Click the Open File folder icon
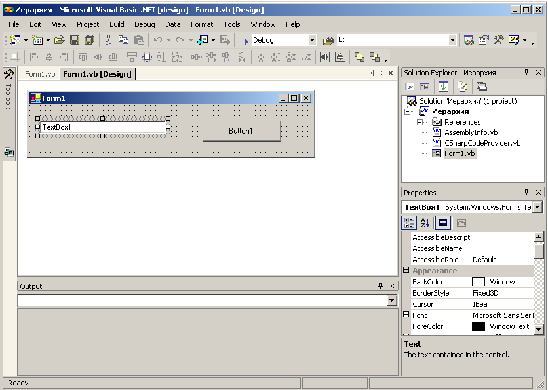Screen dimensions: 548x390 (60, 40)
